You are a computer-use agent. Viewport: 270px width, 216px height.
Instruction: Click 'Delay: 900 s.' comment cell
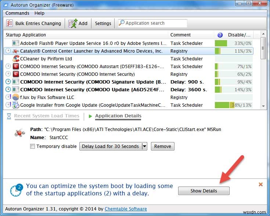coord(187,82)
